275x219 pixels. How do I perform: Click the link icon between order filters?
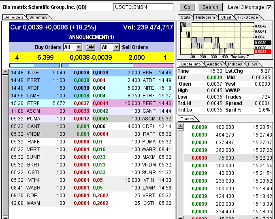pyautogui.click(x=91, y=47)
